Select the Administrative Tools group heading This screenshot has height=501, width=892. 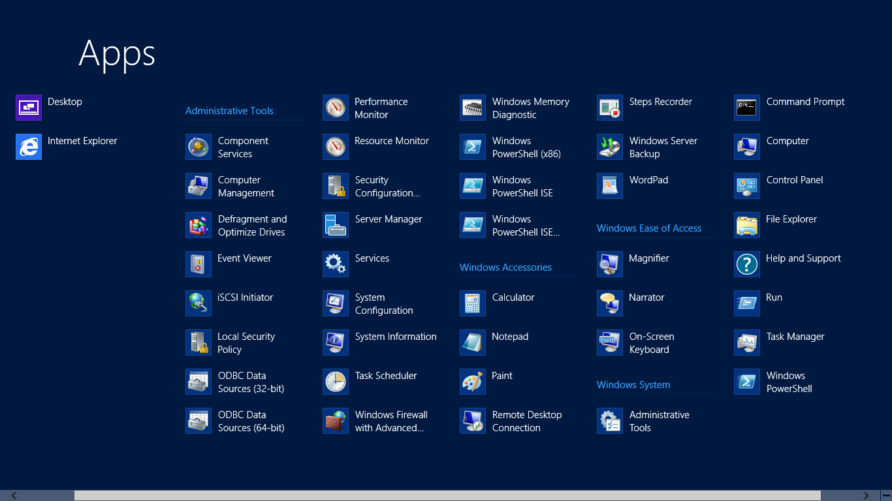tap(229, 111)
